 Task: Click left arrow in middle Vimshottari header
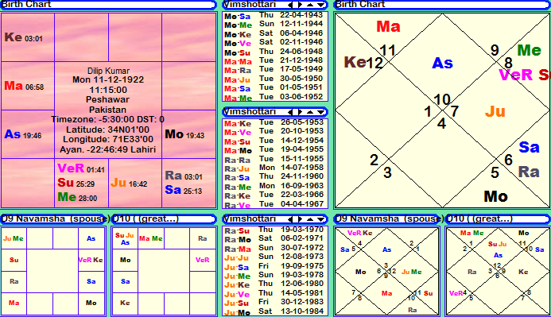pos(290,112)
